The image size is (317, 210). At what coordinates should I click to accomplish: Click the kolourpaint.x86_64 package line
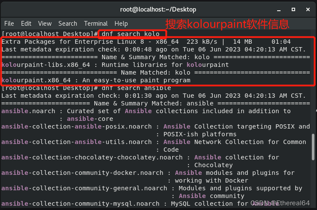96,81
